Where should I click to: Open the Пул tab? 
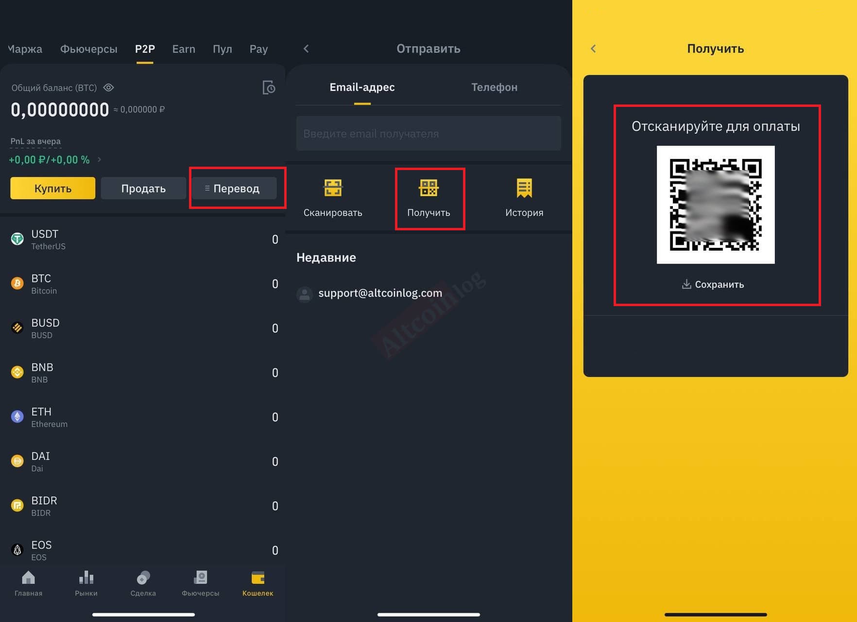pos(223,49)
